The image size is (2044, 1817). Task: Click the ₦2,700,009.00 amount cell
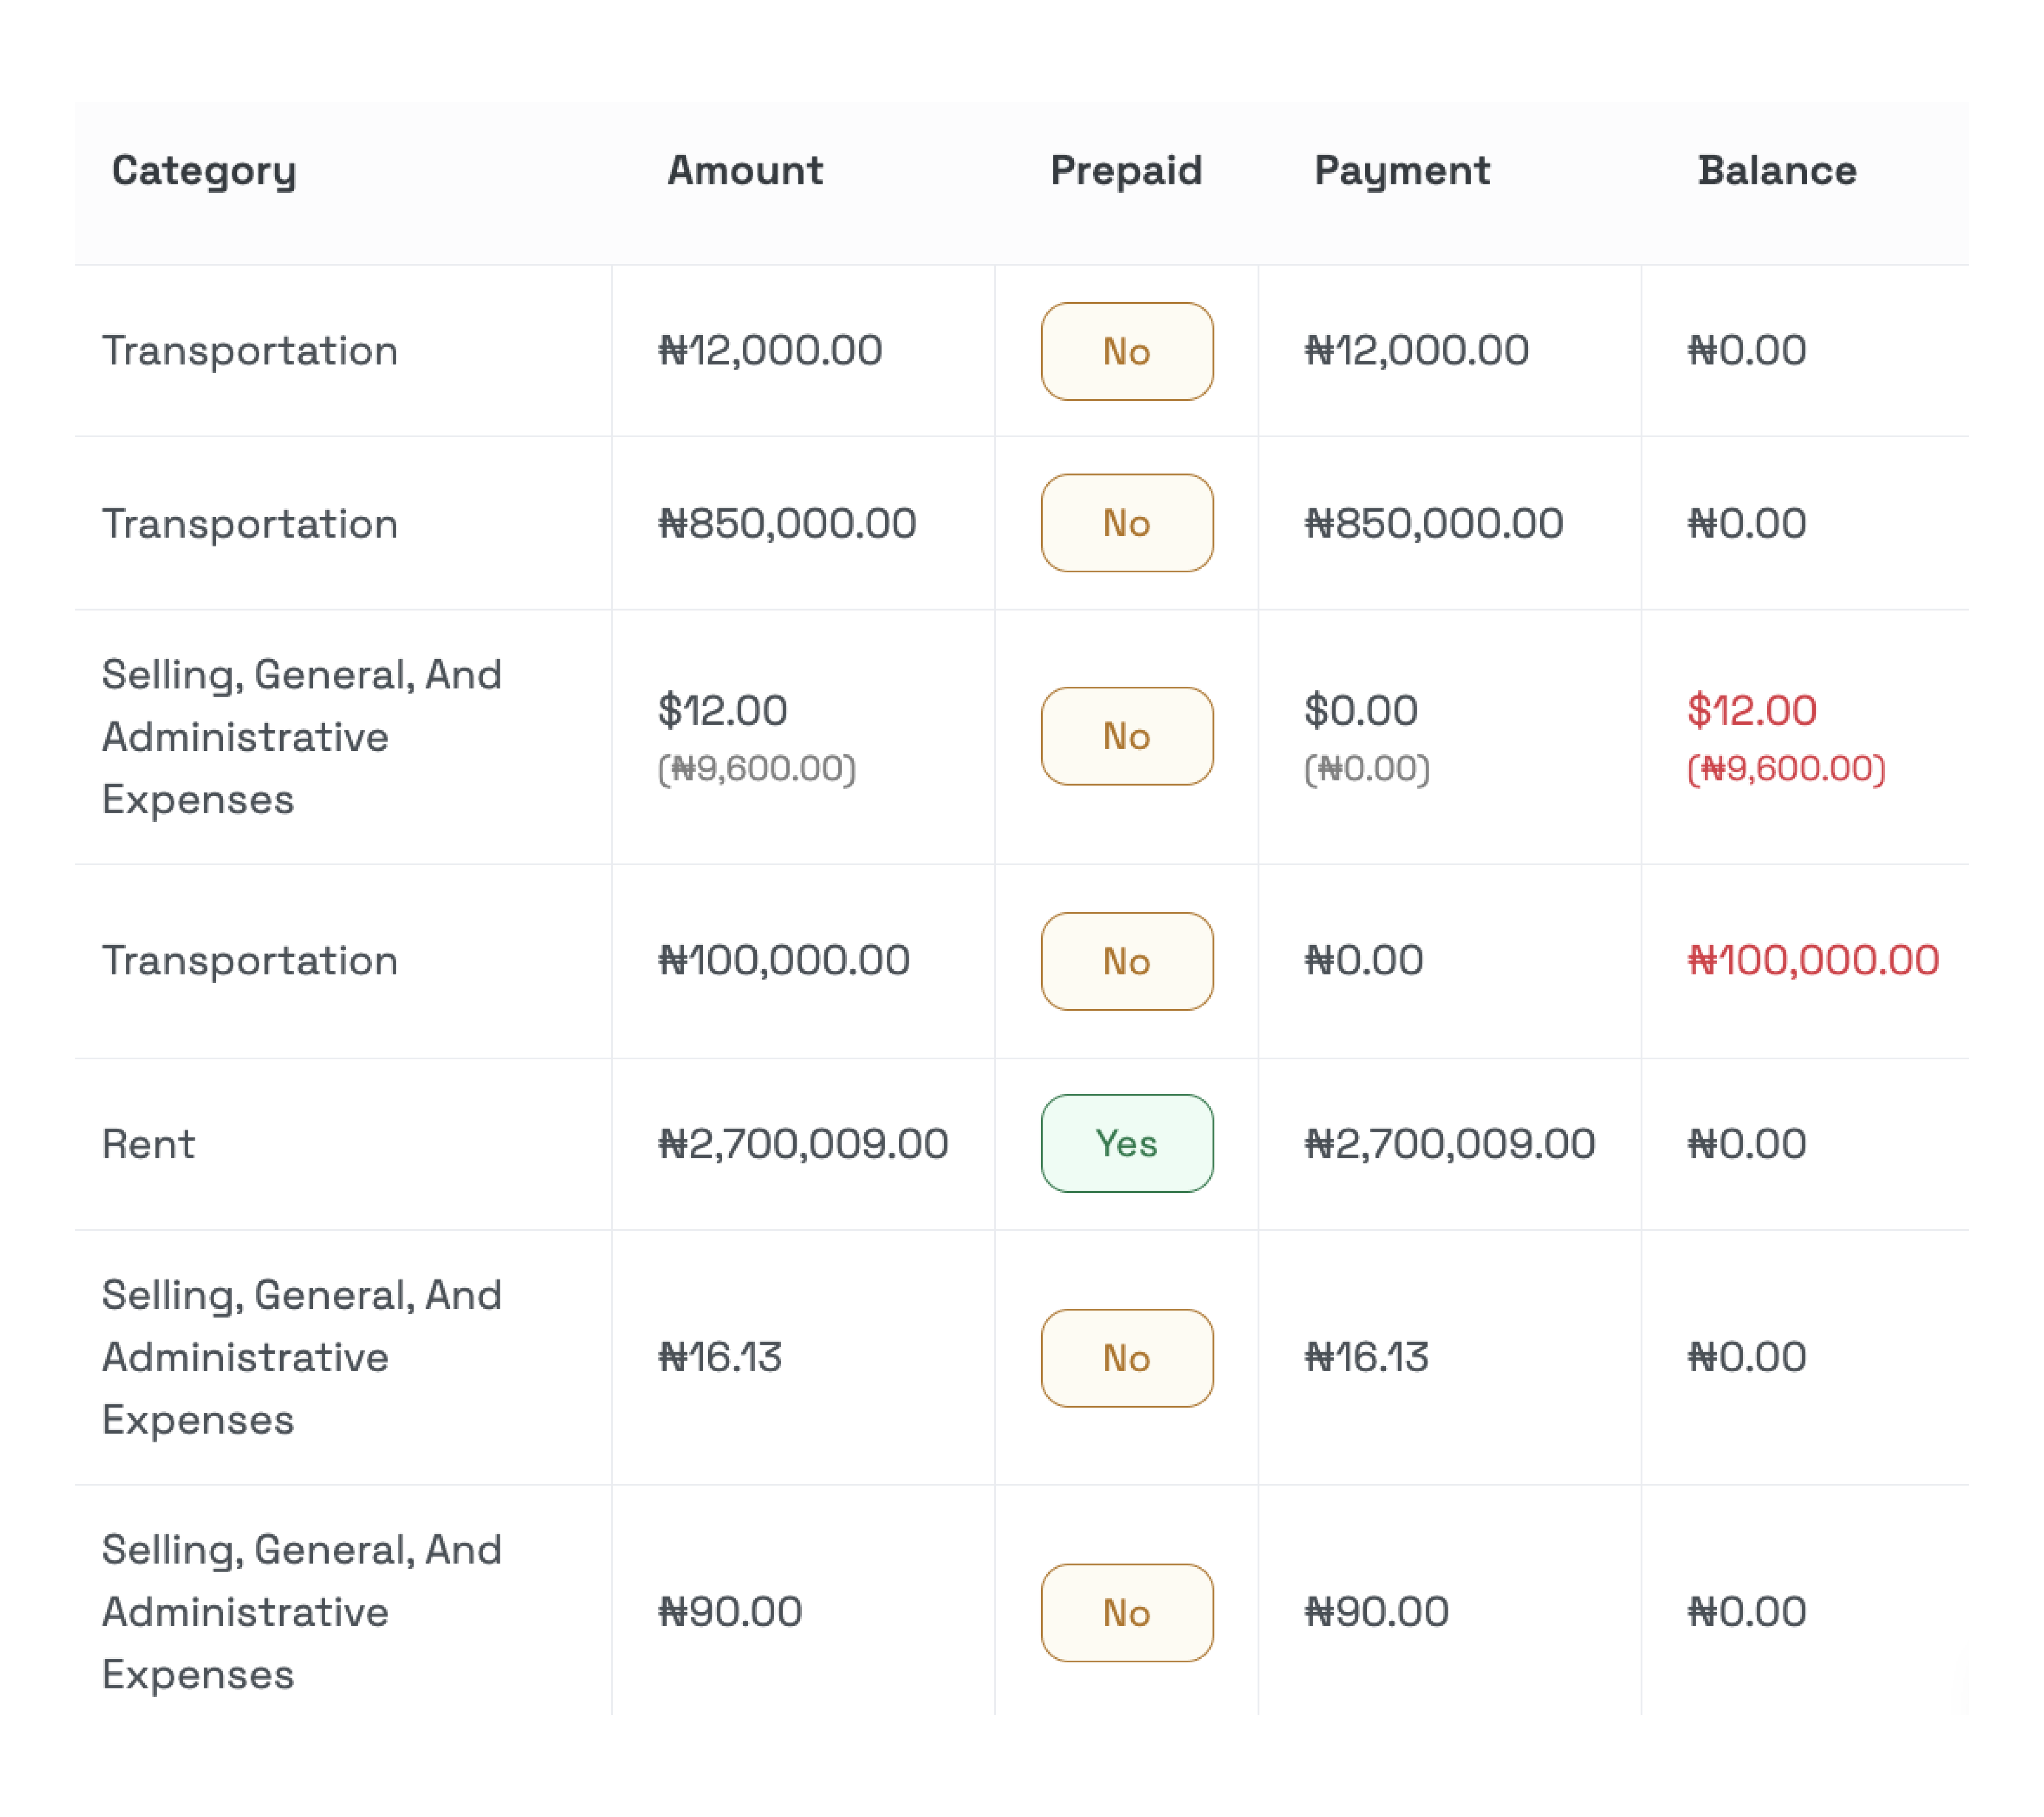803,1144
